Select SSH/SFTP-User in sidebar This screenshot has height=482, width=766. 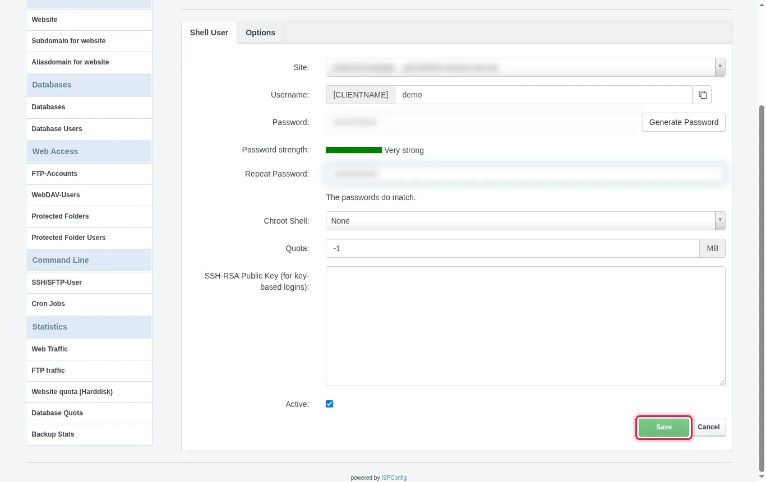click(89, 282)
